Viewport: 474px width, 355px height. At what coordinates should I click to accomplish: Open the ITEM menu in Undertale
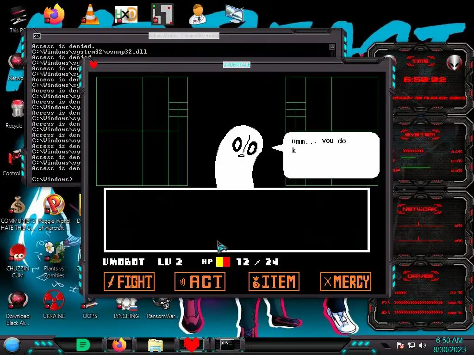point(274,282)
